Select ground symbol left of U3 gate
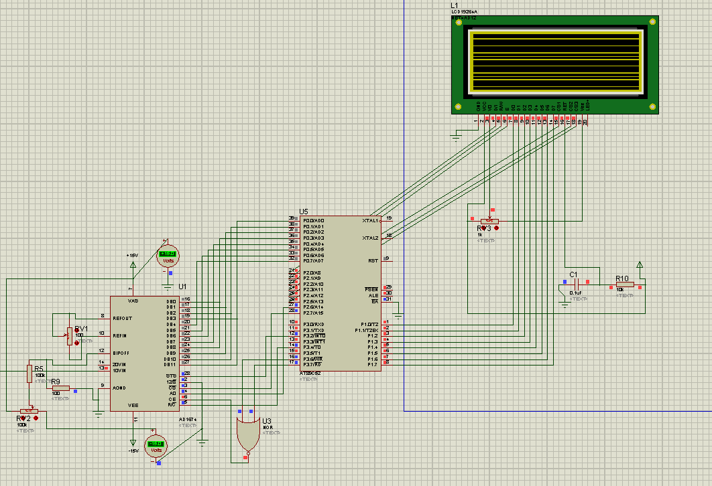 tap(202, 442)
